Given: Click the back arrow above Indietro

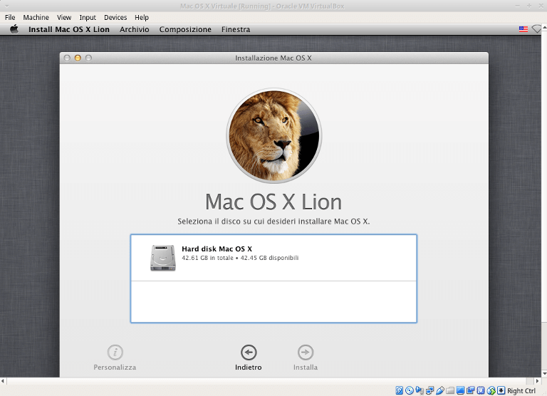Looking at the screenshot, I should pos(249,353).
